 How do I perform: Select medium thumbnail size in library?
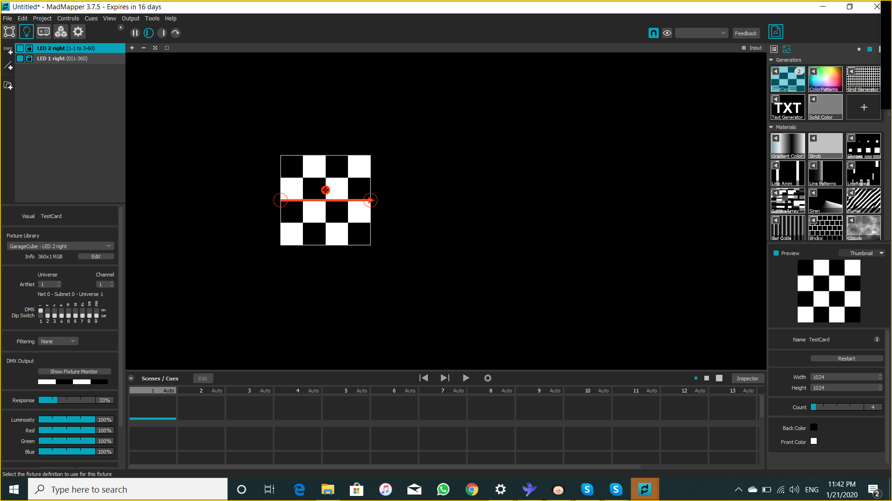click(x=870, y=49)
